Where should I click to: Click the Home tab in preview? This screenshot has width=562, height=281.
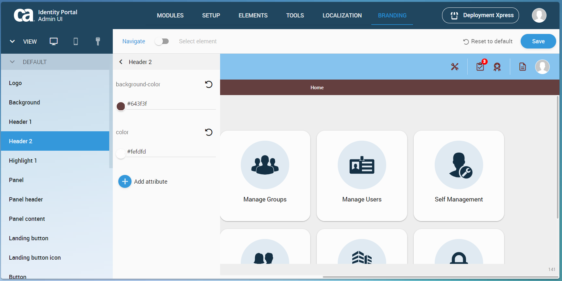(317, 88)
